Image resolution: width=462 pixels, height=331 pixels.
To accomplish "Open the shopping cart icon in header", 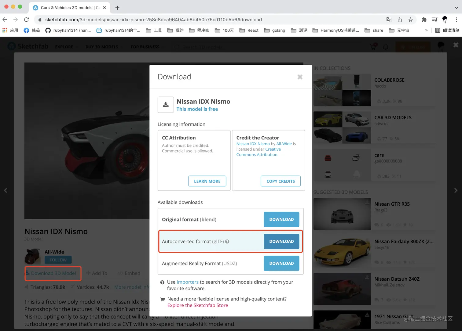I will coord(373,47).
